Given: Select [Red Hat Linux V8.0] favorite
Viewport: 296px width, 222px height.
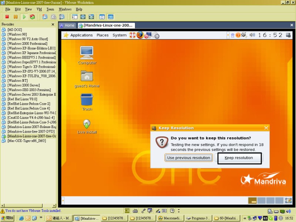Looking at the screenshot, I should (x=22, y=99).
